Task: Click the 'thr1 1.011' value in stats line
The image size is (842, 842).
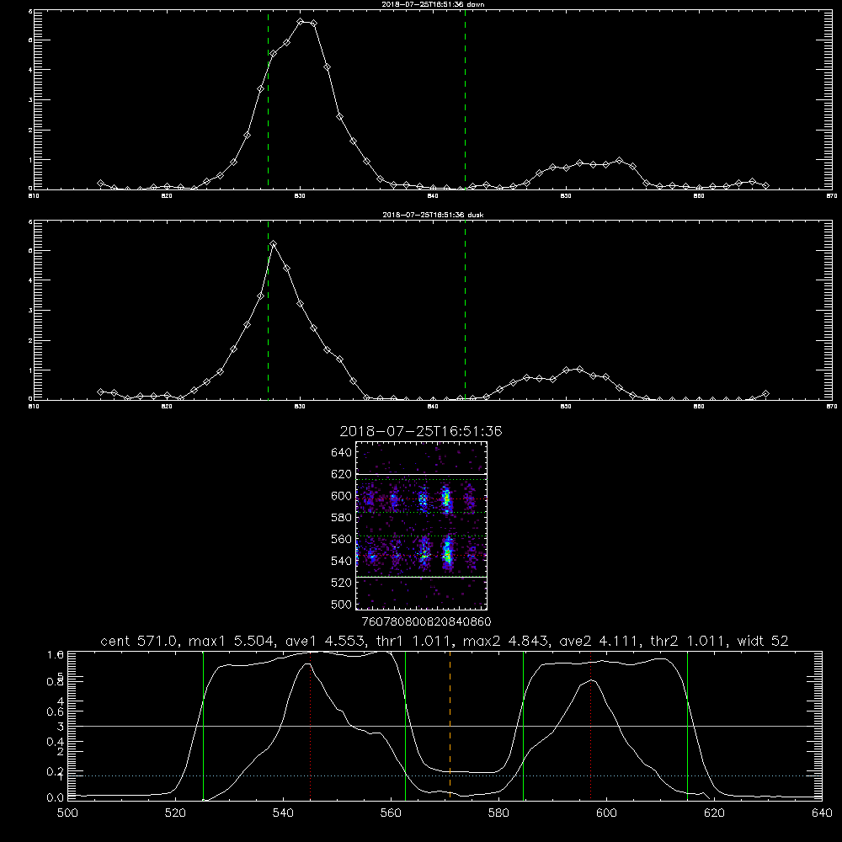Action: point(413,641)
